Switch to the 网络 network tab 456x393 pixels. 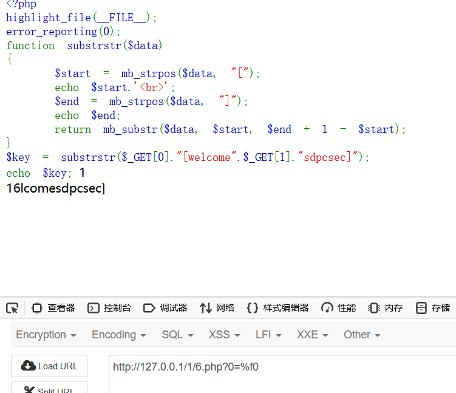coord(217,308)
